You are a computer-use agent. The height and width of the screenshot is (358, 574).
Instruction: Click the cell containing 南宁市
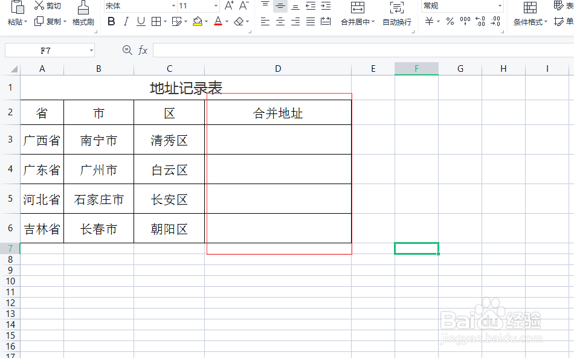tap(99, 139)
